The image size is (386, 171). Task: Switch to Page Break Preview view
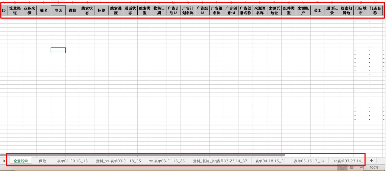click(x=362, y=167)
